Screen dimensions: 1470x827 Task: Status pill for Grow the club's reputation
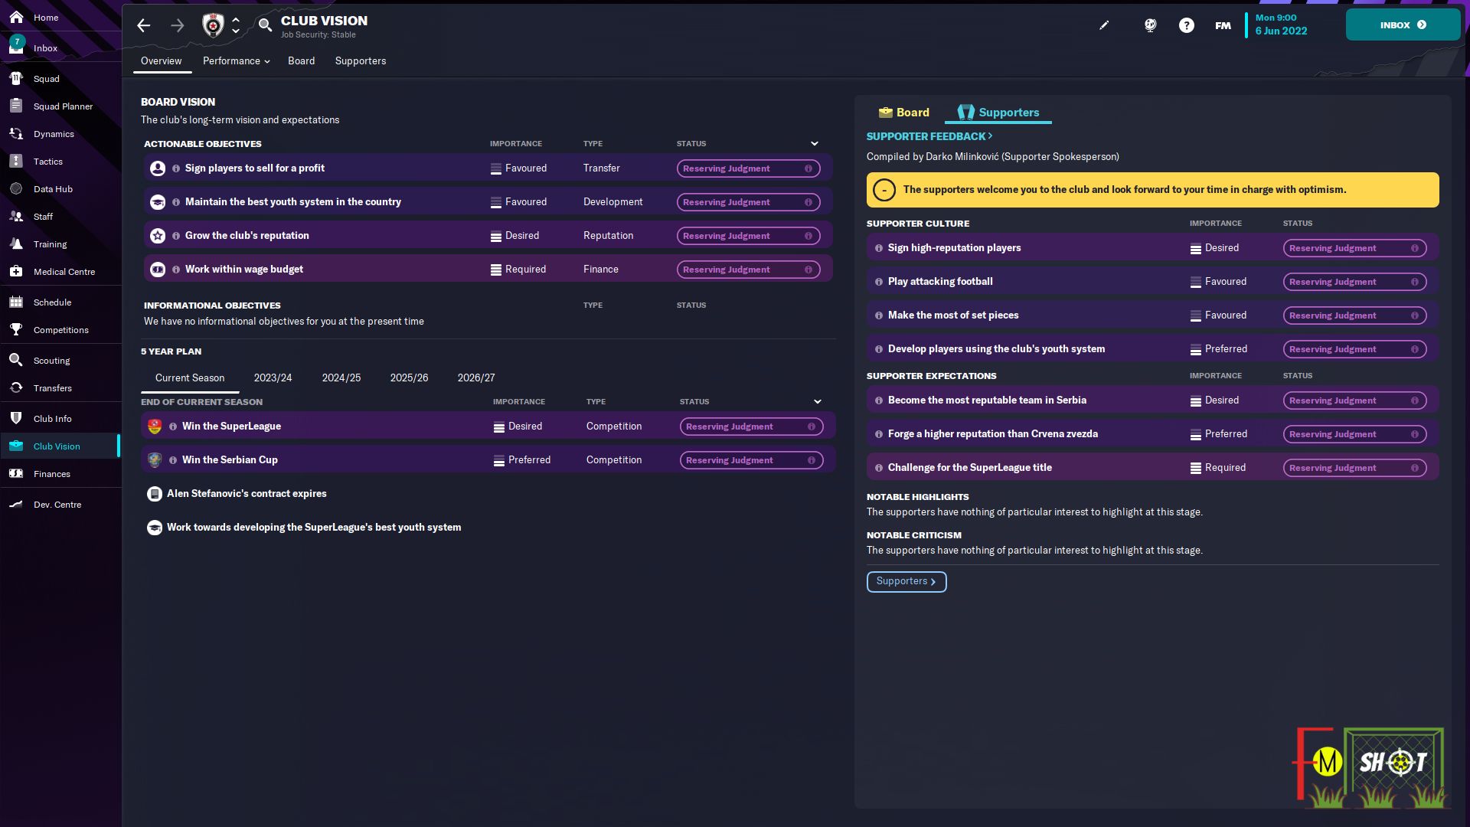[748, 236]
